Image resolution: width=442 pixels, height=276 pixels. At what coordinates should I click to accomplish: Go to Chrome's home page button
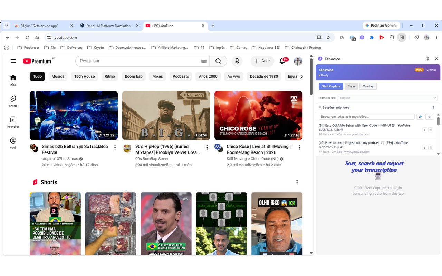(37, 37)
